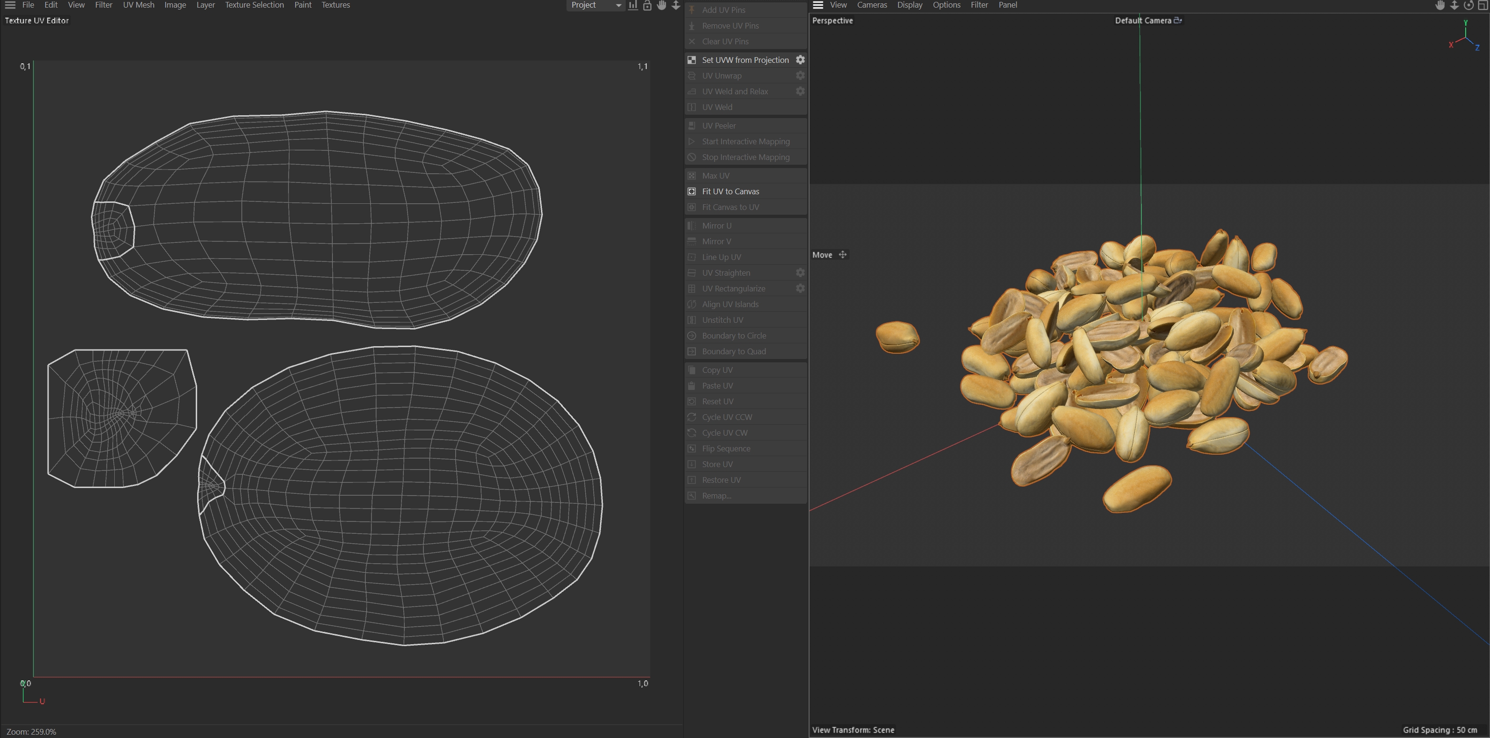Click Fit UV to Canvas command

coord(730,191)
